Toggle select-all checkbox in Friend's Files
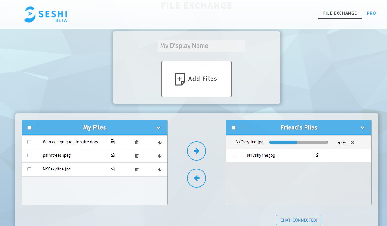This screenshot has width=387, height=226. coord(233,128)
